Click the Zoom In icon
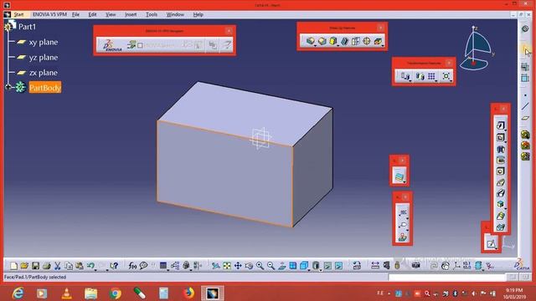536x301 pixels. click(x=260, y=266)
